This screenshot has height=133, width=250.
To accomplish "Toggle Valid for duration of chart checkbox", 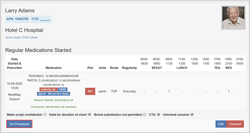I will click(x=90, y=115).
